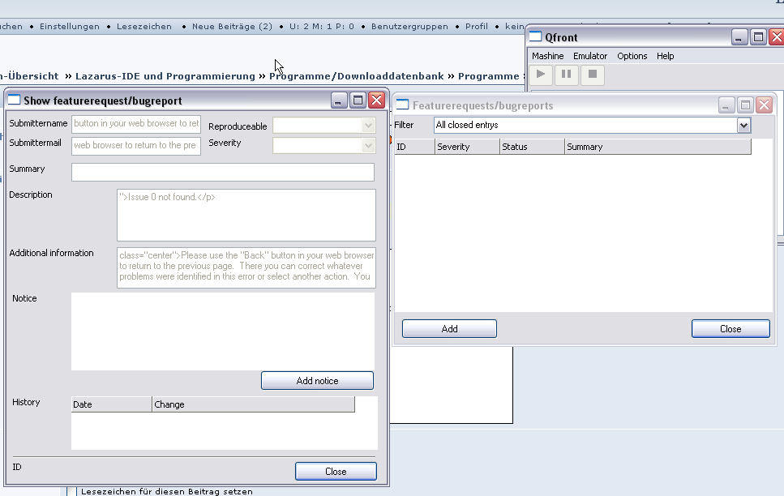This screenshot has width=784, height=496.
Task: Expand the Reproduceable dropdown
Action: click(369, 126)
